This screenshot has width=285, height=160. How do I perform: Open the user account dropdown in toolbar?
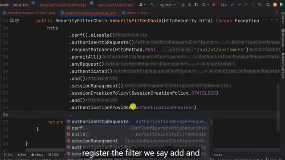click(142, 5)
